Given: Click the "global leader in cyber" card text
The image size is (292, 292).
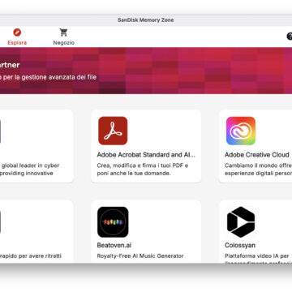Looking at the screenshot, I should click(x=30, y=170).
